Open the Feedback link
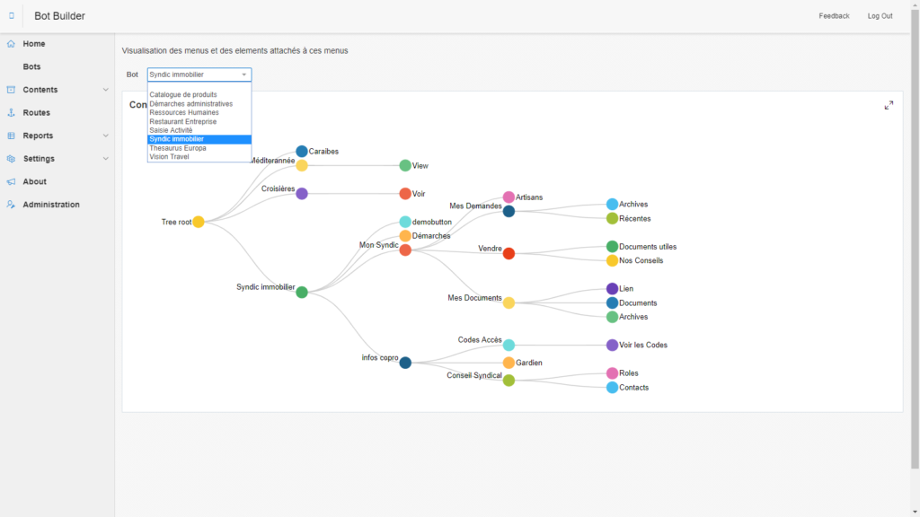The image size is (920, 517). point(834,16)
